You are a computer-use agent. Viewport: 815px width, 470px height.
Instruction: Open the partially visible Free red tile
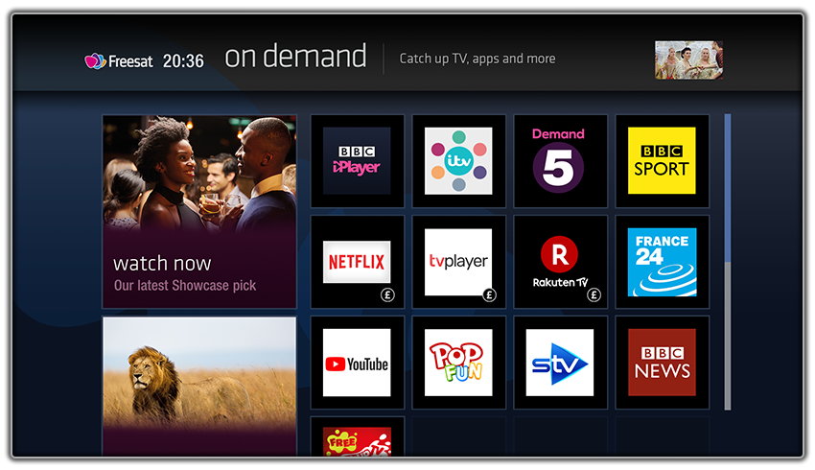click(x=357, y=436)
